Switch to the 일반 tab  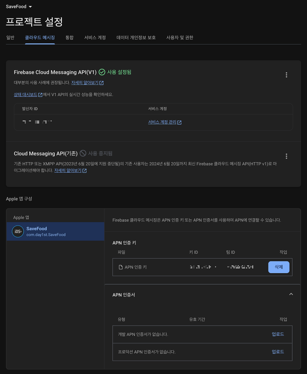(x=10, y=38)
